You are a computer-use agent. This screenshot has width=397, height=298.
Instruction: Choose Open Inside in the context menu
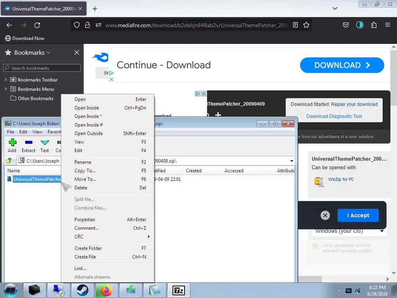pyautogui.click(x=108, y=108)
